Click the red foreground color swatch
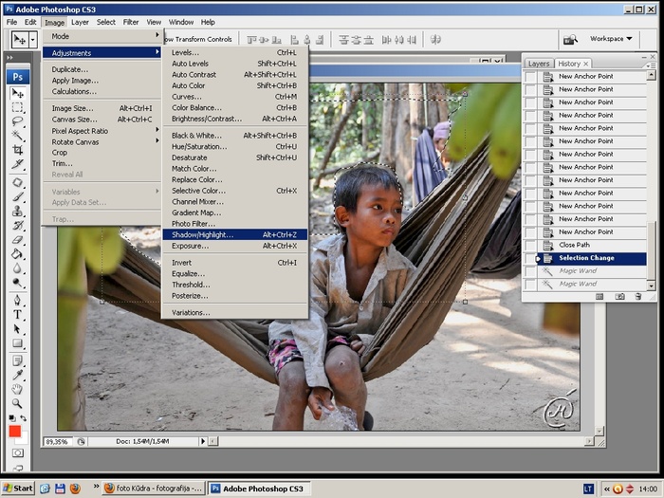The height and width of the screenshot is (498, 664). point(14,432)
